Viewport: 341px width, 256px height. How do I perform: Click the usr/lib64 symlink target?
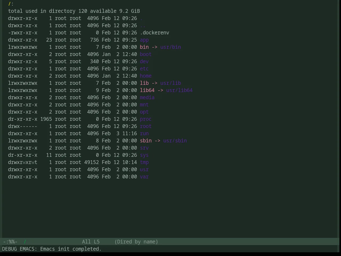click(179, 90)
